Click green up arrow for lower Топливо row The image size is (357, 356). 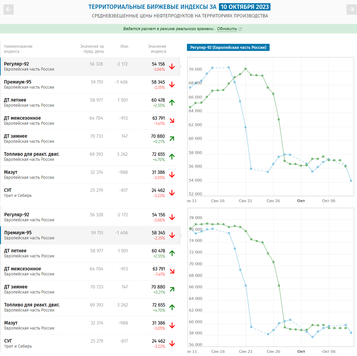(172, 308)
